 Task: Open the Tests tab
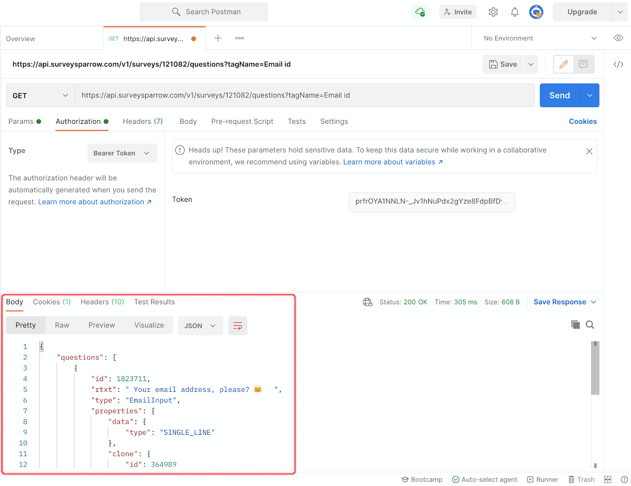[297, 121]
